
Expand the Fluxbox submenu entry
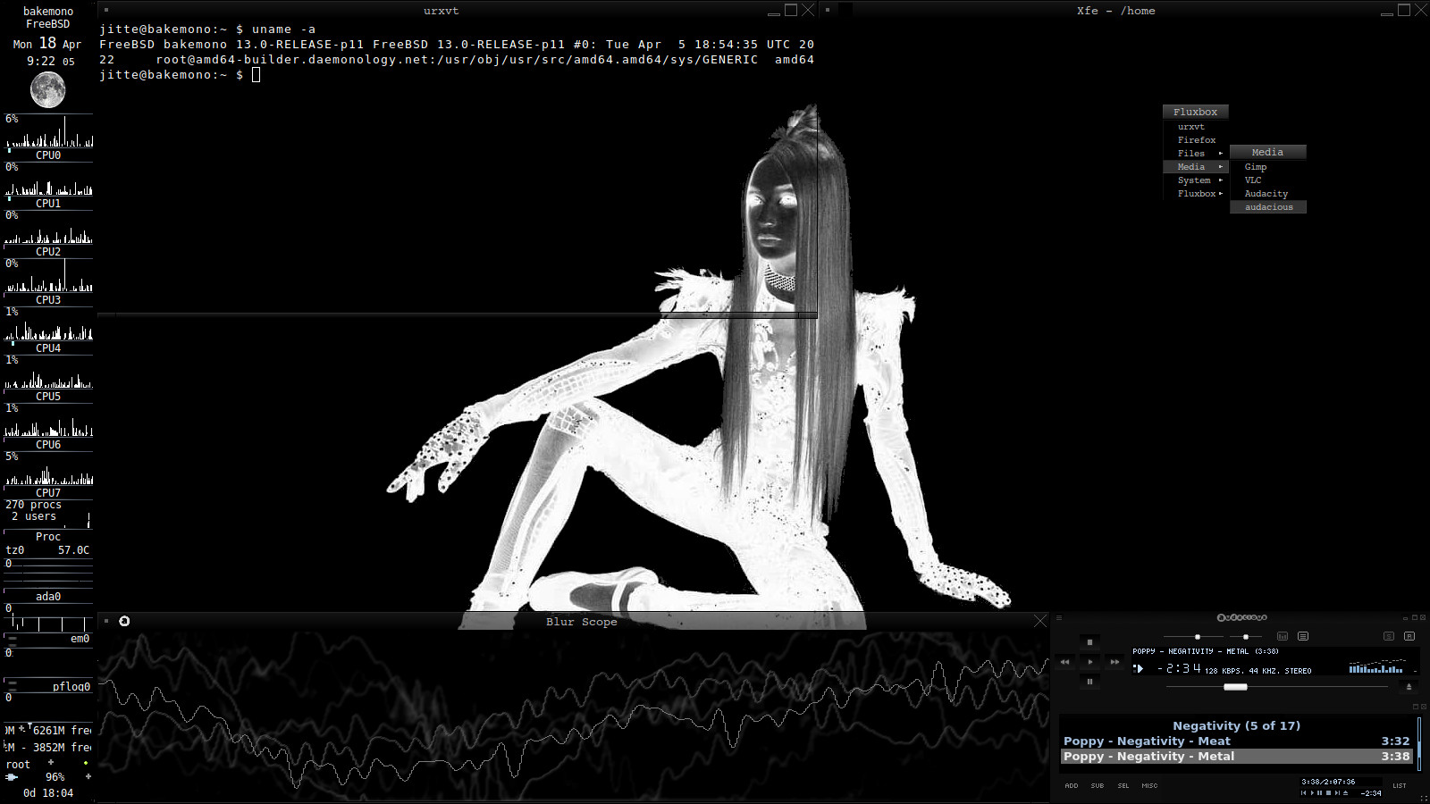[x=1196, y=194]
